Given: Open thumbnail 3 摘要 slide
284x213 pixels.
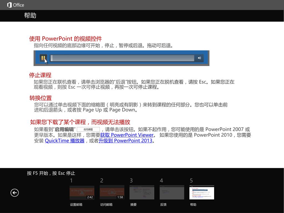Looking at the screenshot, I should click(x=142, y=192).
